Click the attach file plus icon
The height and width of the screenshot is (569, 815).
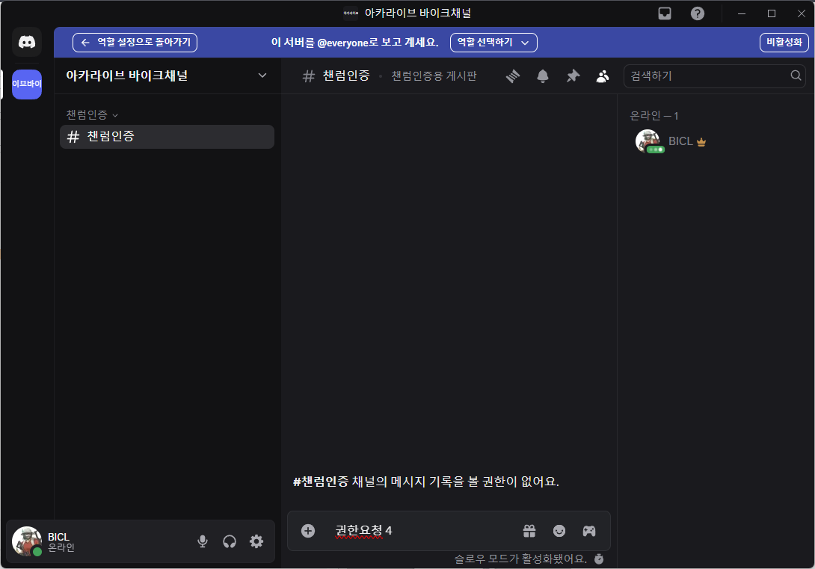tap(307, 530)
